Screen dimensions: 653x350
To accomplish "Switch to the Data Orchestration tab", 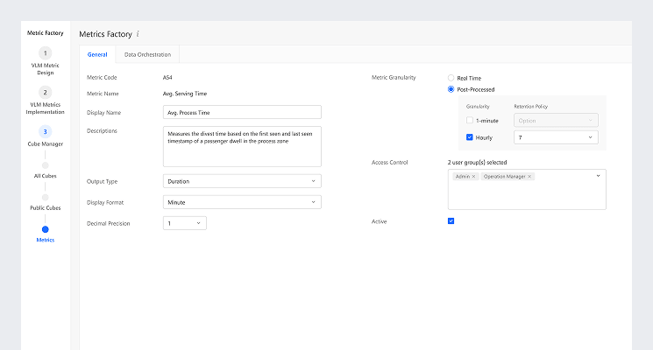I will [x=147, y=54].
